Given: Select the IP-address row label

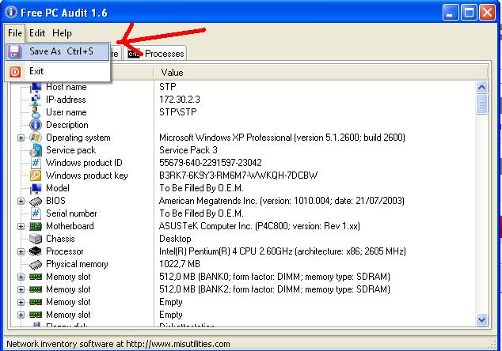Looking at the screenshot, I should point(66,100).
